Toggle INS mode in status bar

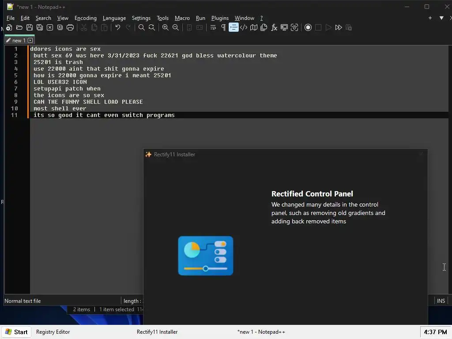coord(441,301)
